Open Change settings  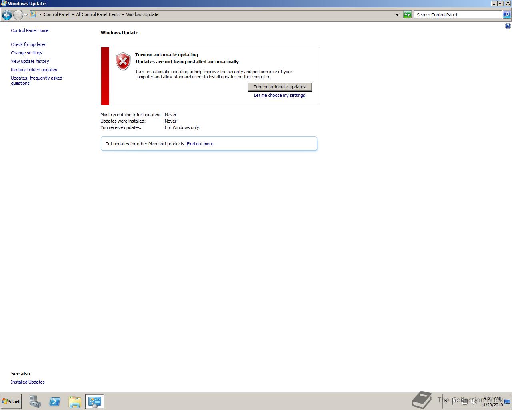26,53
